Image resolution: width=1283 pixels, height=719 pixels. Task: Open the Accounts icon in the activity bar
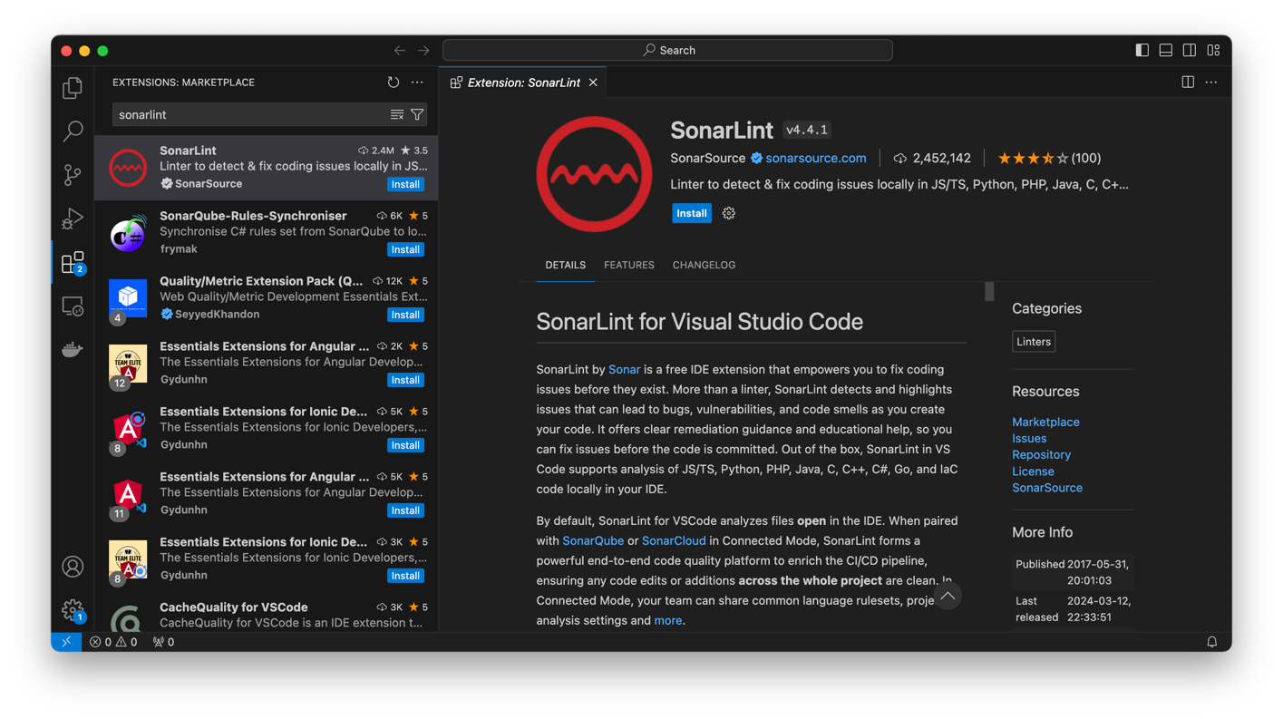click(x=73, y=566)
